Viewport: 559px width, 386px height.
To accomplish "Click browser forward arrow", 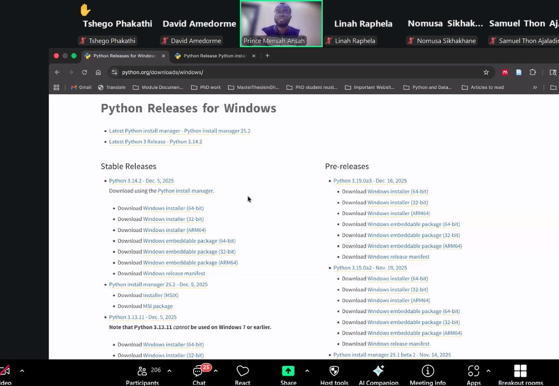I will point(71,72).
